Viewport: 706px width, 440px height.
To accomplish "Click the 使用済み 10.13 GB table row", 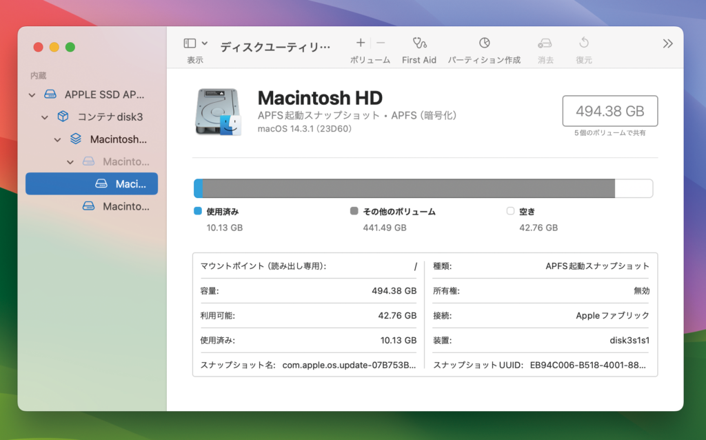I will pos(308,341).
